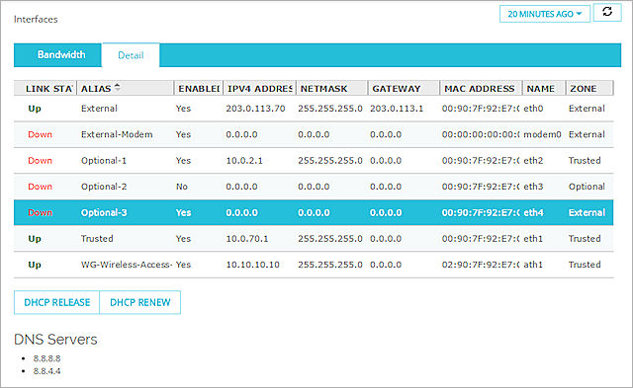Select the External alias row

[x=314, y=109]
